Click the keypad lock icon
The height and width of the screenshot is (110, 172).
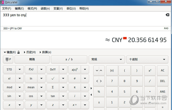[19, 52]
